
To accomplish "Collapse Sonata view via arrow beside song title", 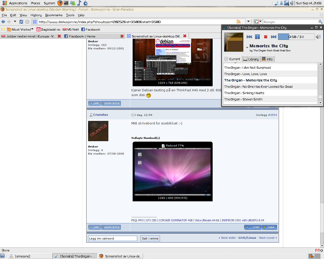I will pyautogui.click(x=247, y=47).
